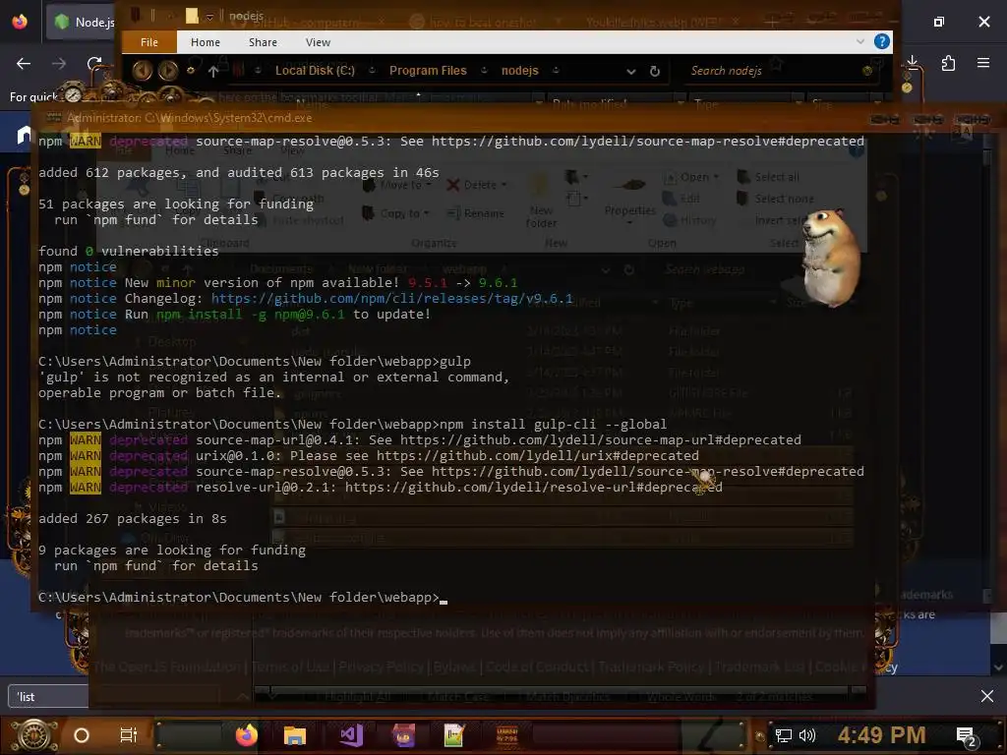Viewport: 1007px width, 755px height.
Task: Expand the chevron after the nodejs breadcrumb
Action: pyautogui.click(x=556, y=71)
